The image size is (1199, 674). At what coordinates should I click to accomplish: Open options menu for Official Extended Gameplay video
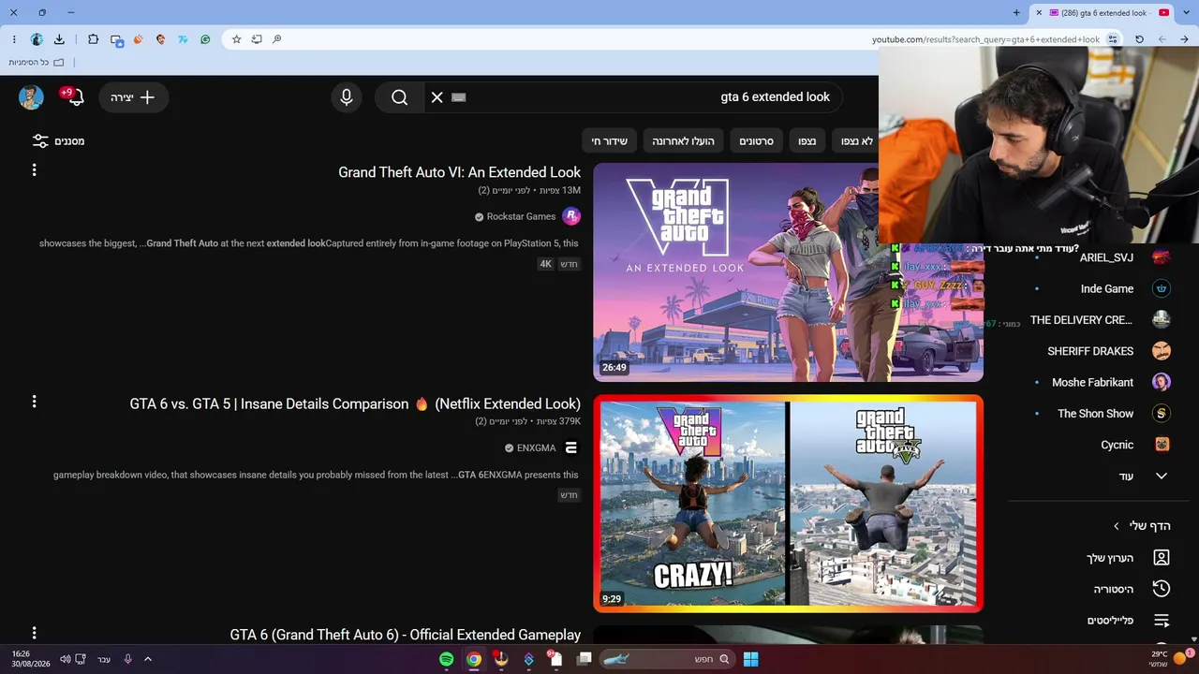pyautogui.click(x=34, y=633)
